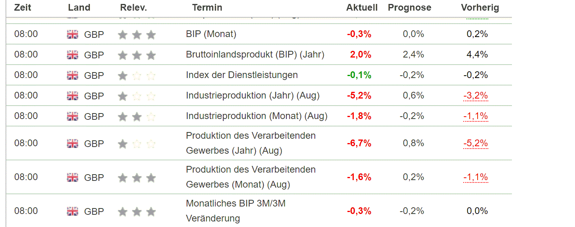Click the UK flag in Monatliches BIP 3M/3M row

73,211
